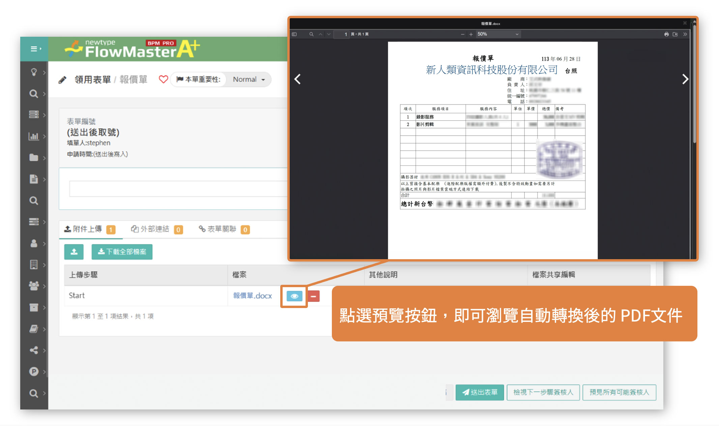719x426 pixels.
Task: Open the folder sidebar menu
Action: (34, 157)
